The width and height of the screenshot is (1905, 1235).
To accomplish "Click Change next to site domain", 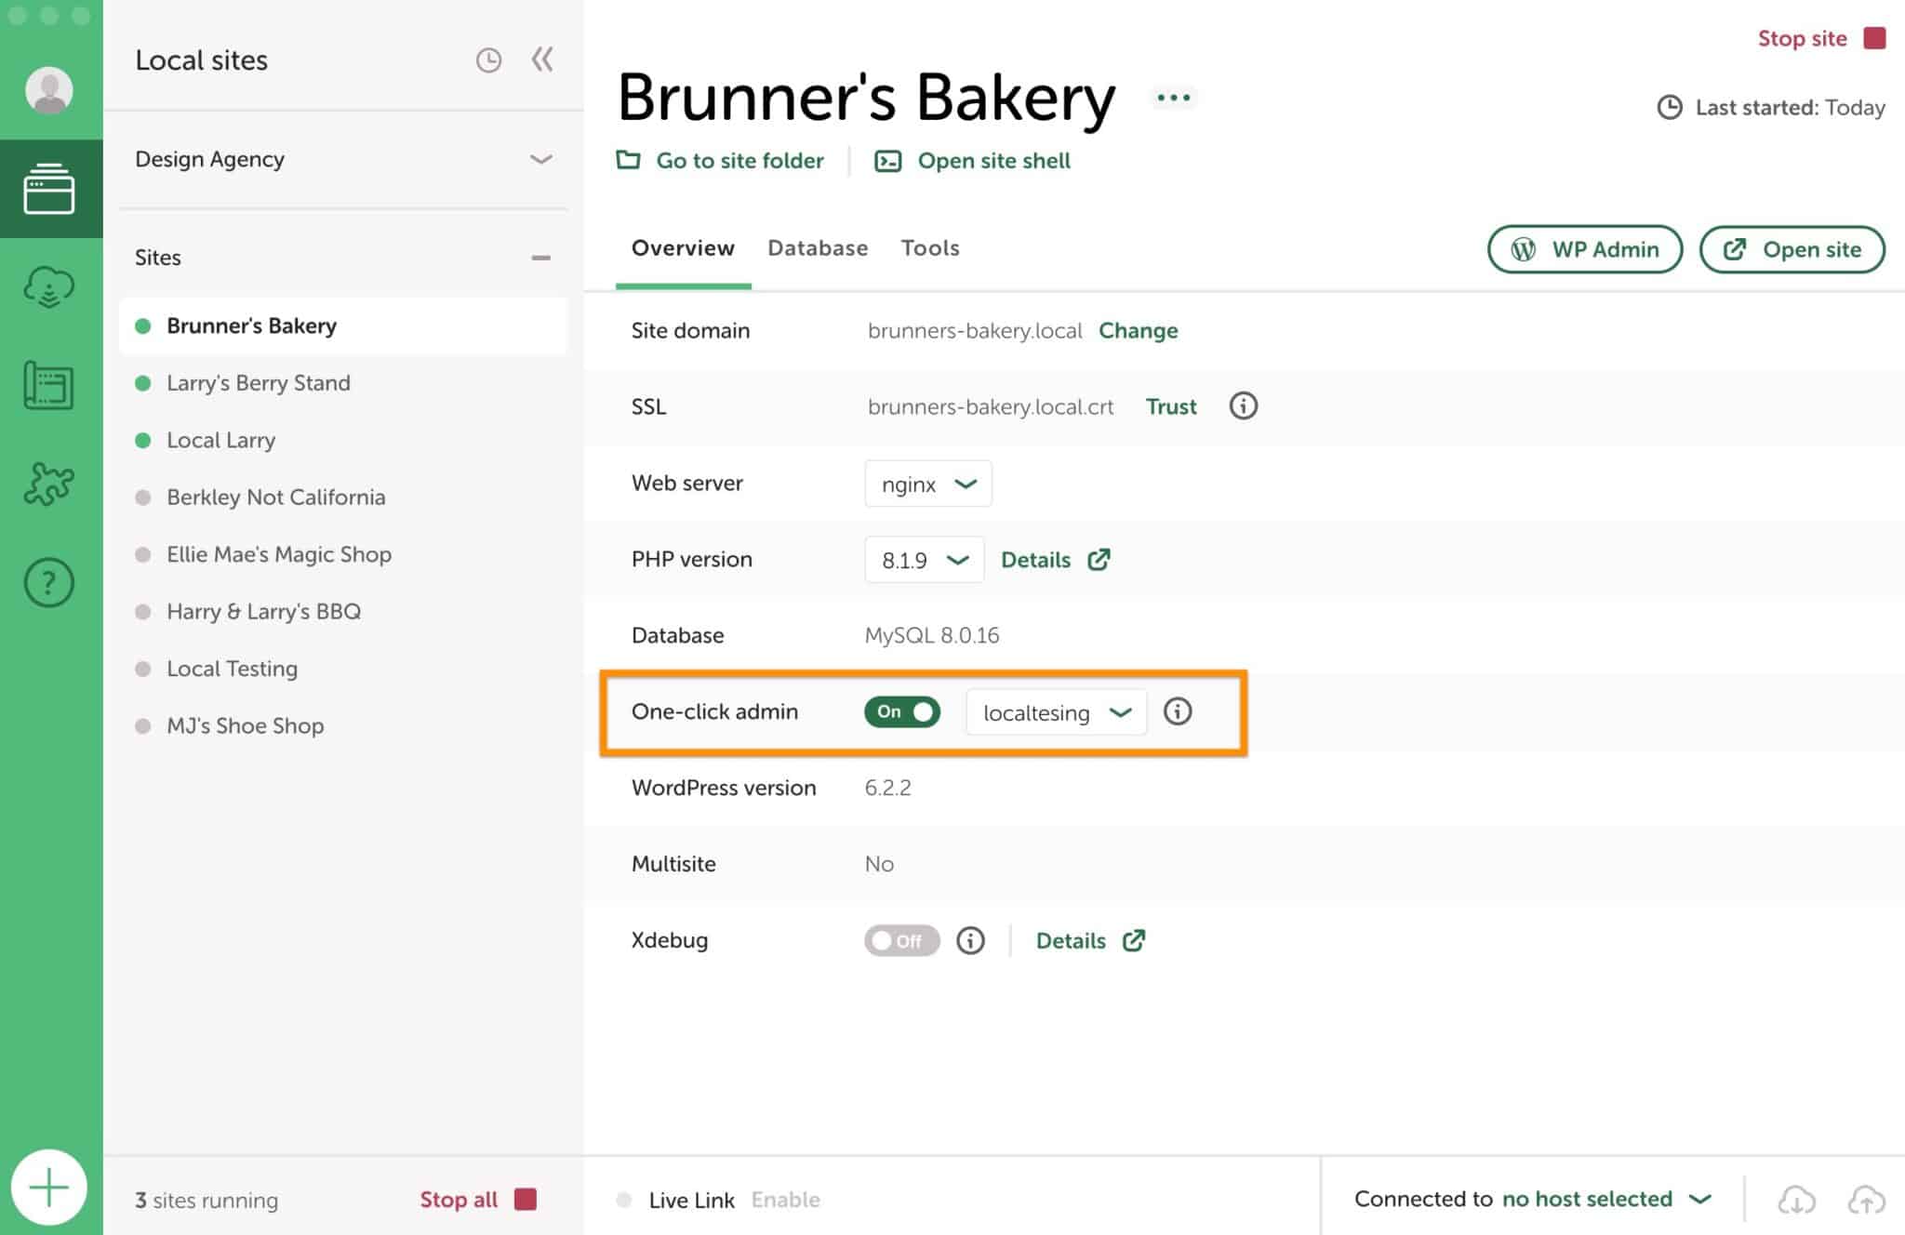I will [1139, 330].
